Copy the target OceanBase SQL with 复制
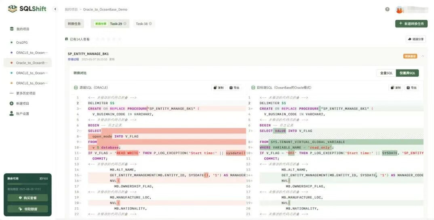 396,88
